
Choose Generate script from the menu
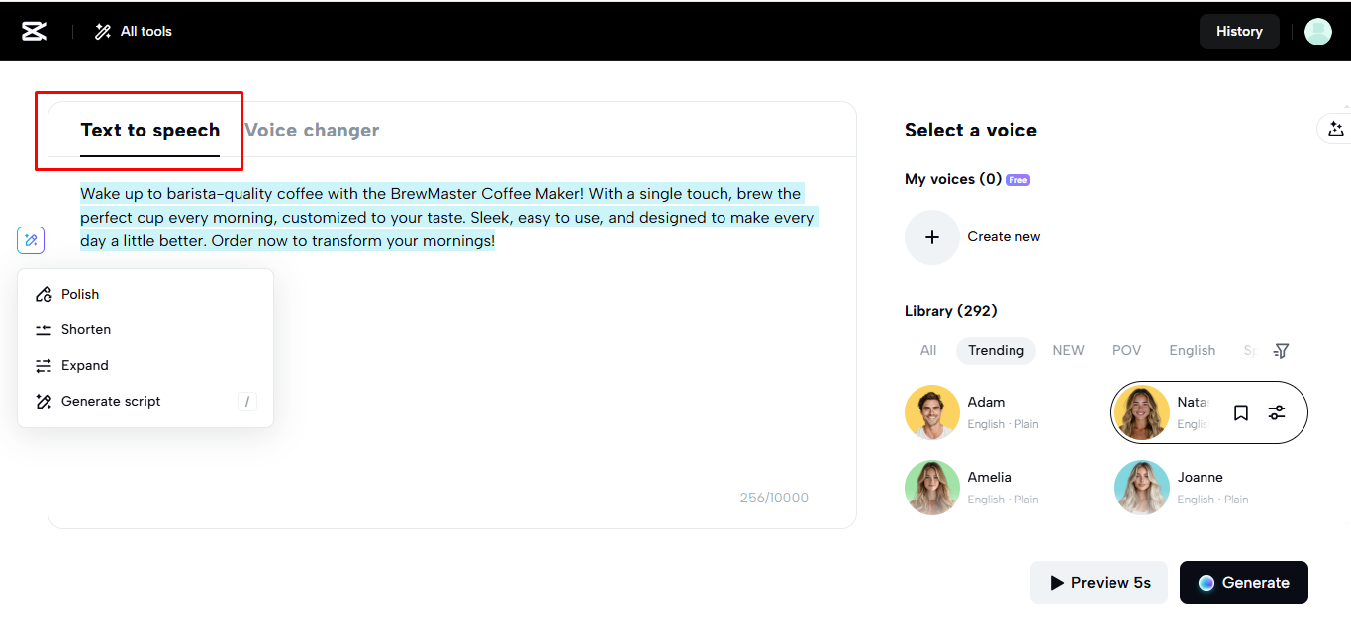110,401
